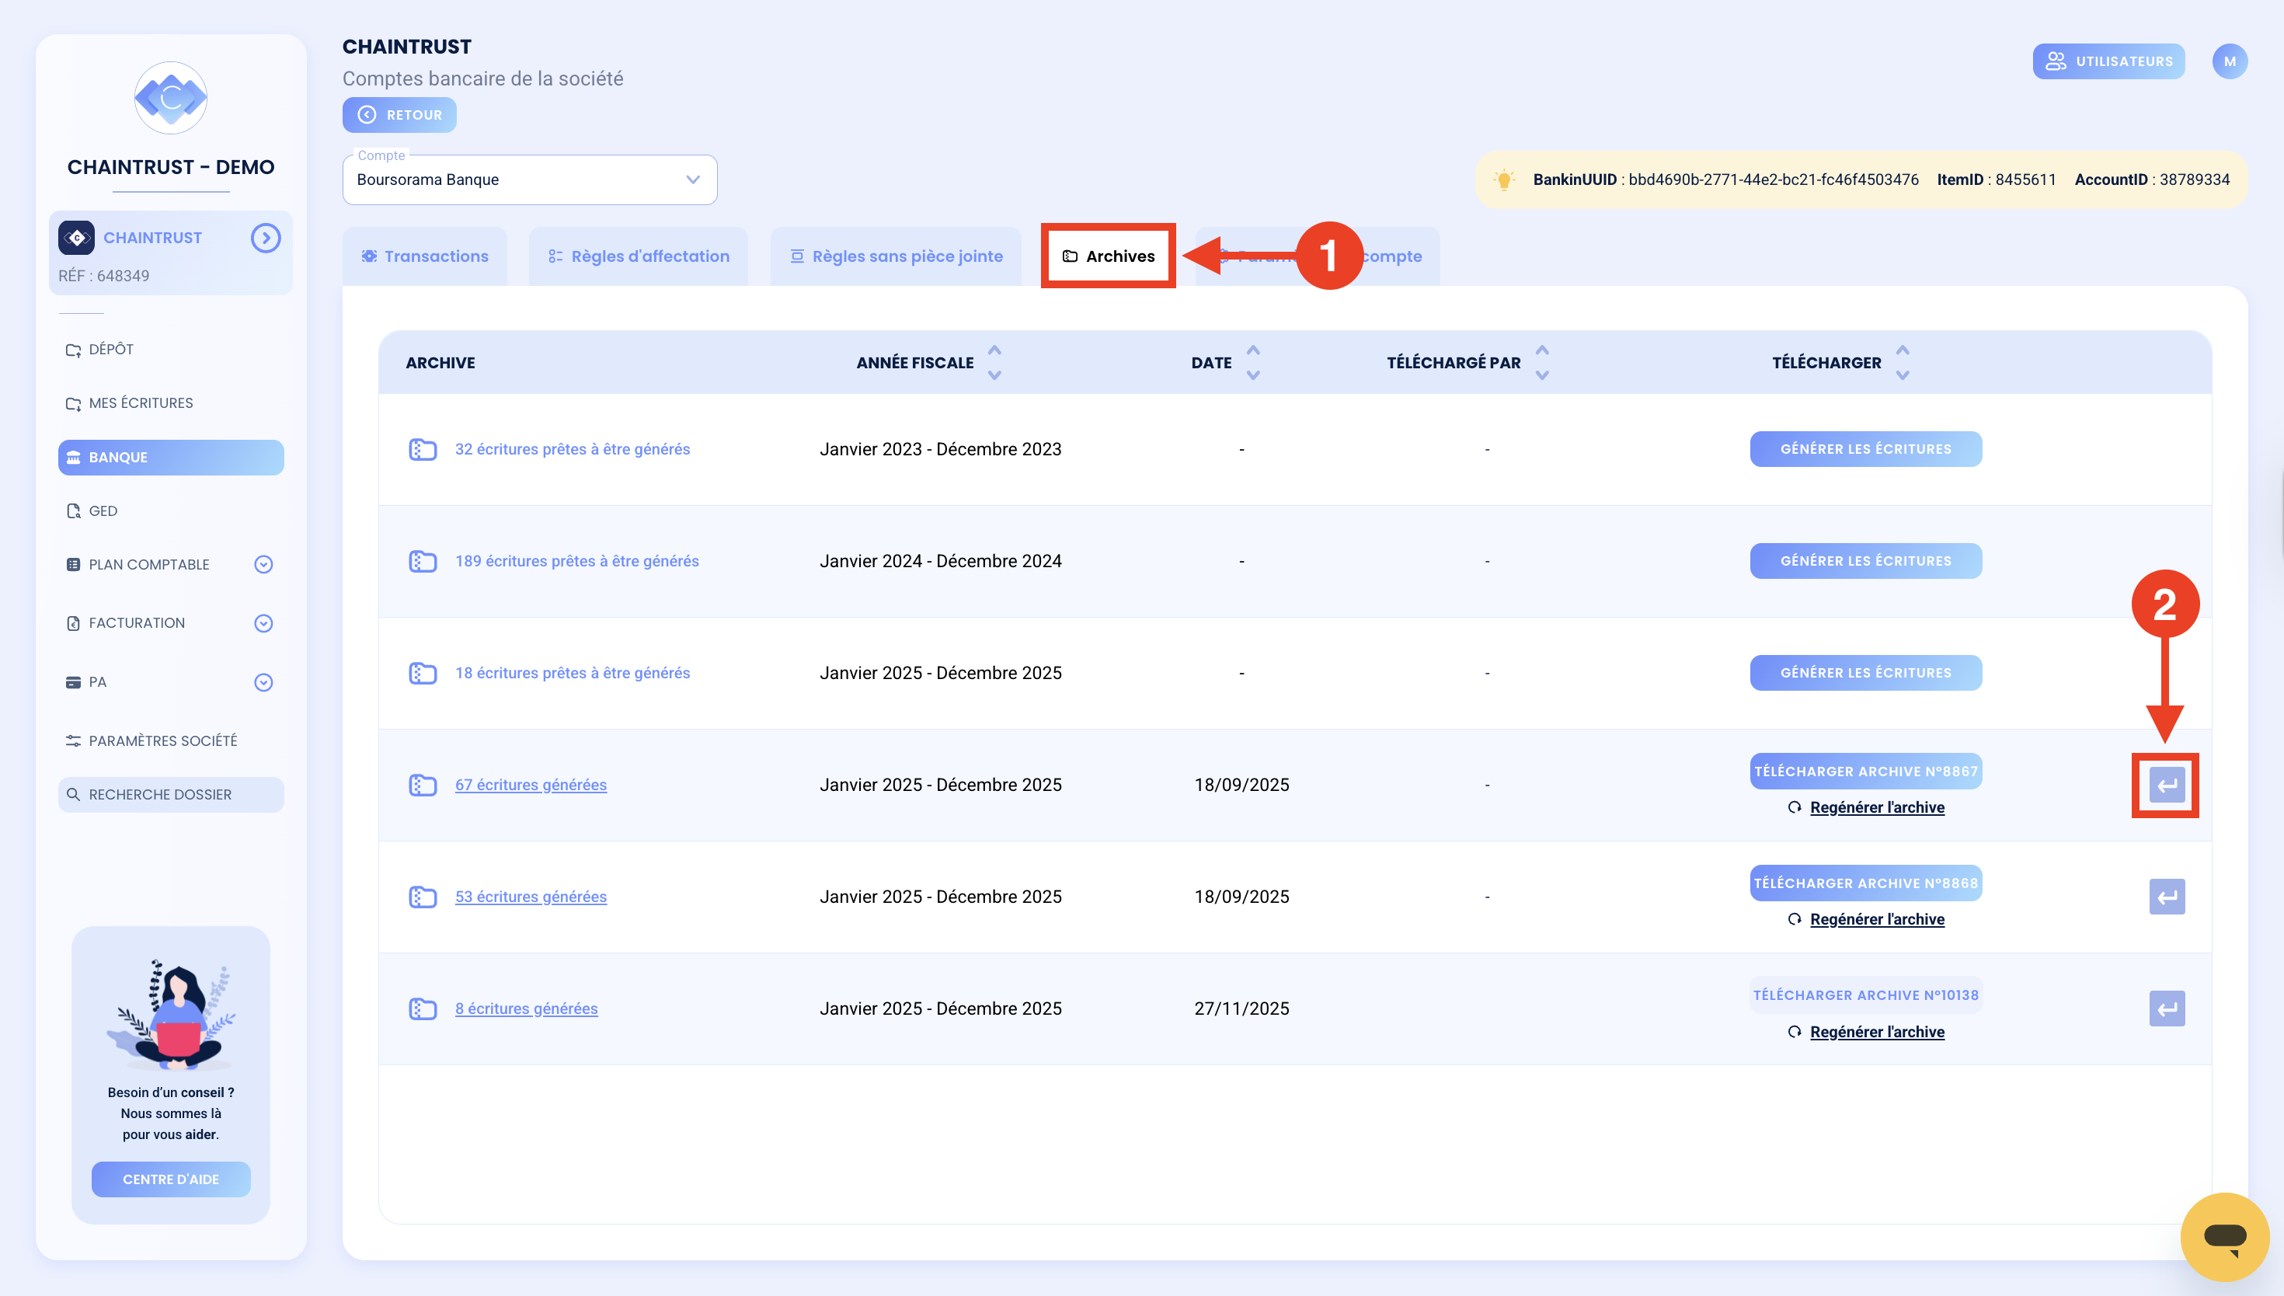
Task: Open 18 écritures prêtes à être générés
Action: click(572, 673)
